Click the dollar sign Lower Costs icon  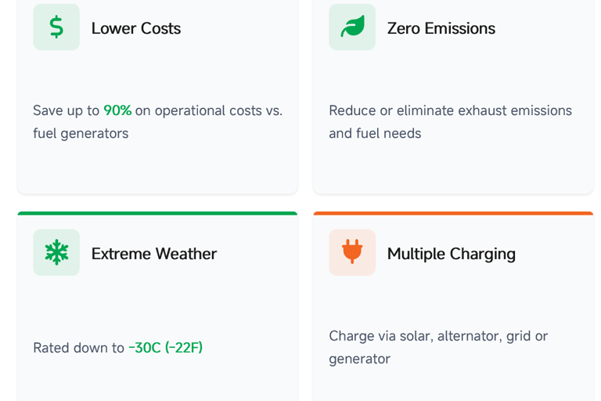point(56,27)
